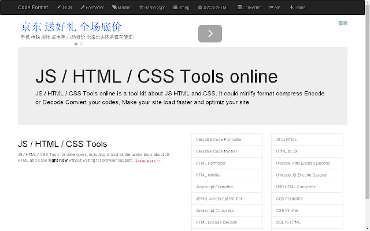Image resolution: width=370 pixels, height=231 pixels.
Task: Open HTML Formatter tool
Action: tap(227, 163)
